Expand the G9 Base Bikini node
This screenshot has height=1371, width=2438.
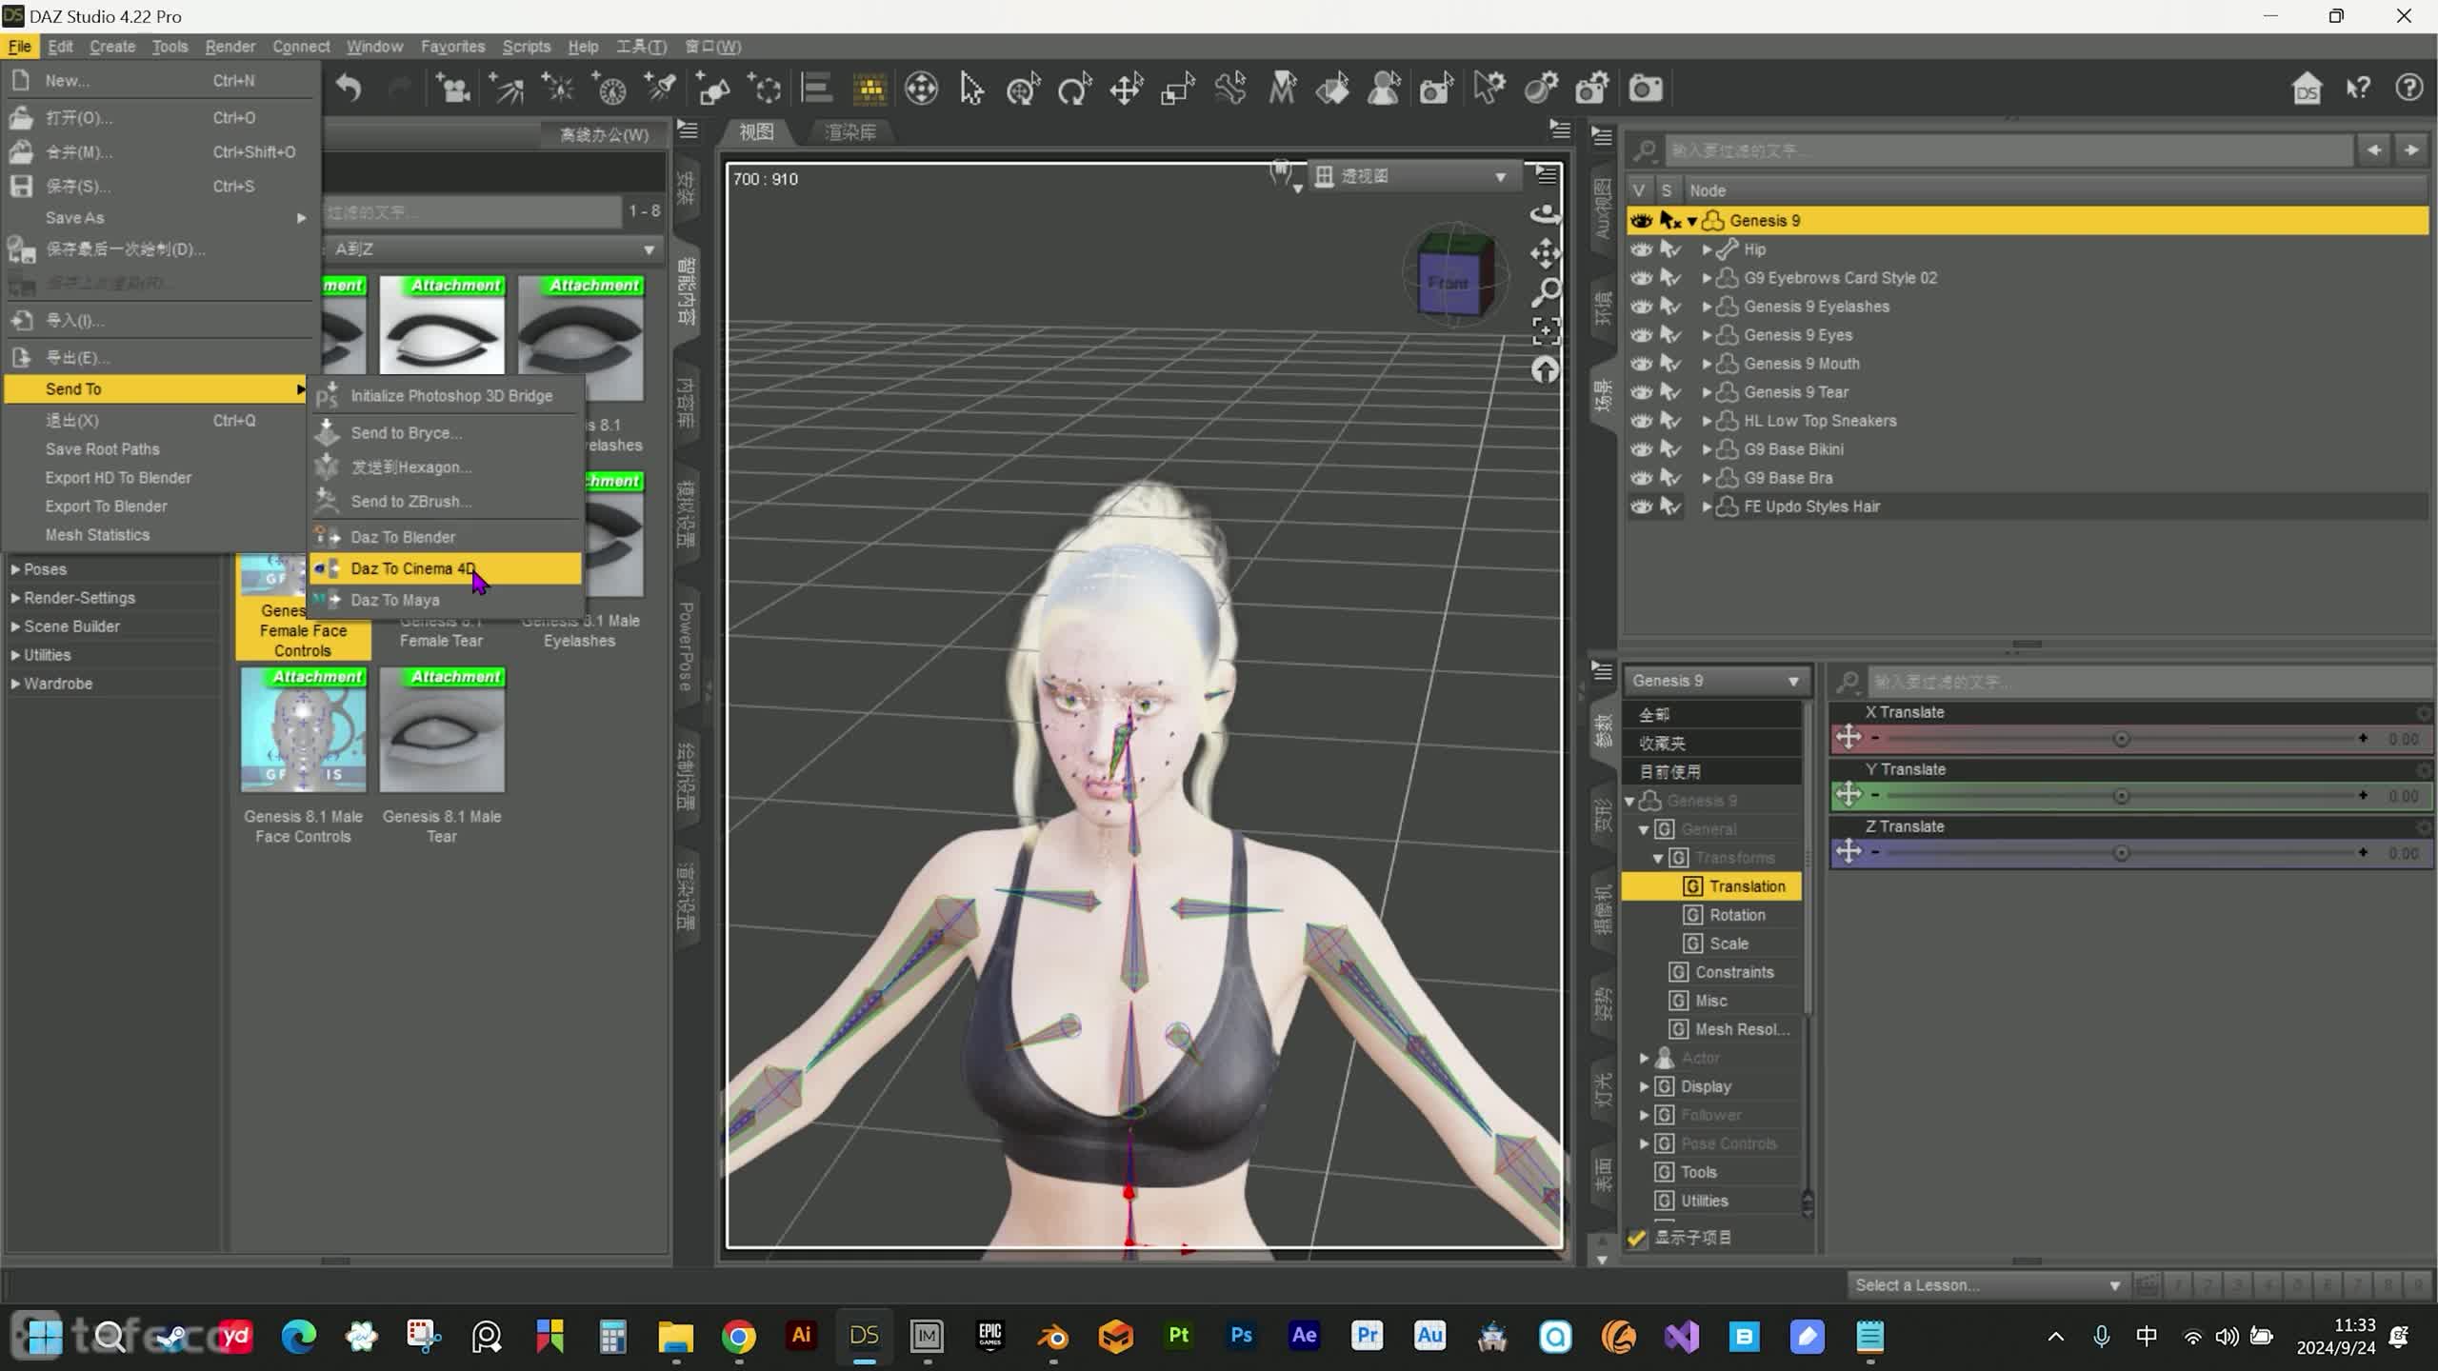pyautogui.click(x=1707, y=449)
